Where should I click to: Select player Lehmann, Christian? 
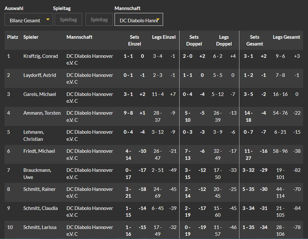[x=34, y=135]
